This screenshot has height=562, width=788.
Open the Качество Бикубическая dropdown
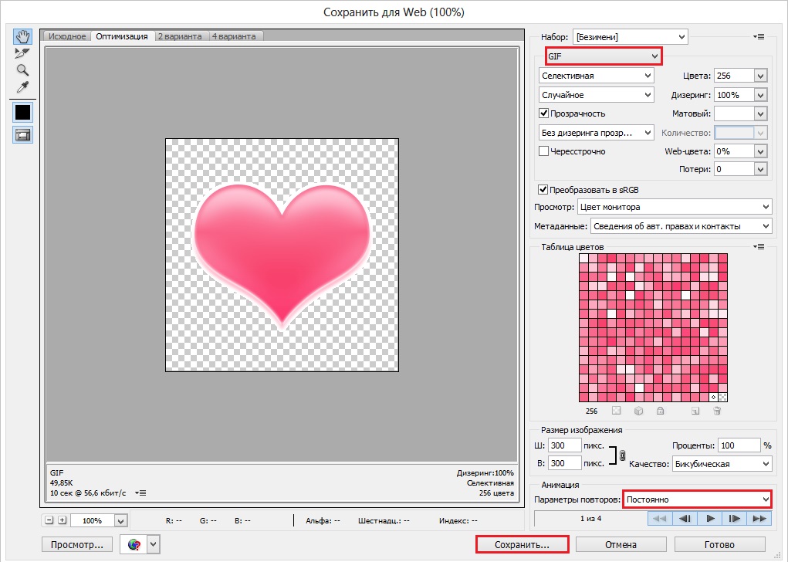(722, 463)
